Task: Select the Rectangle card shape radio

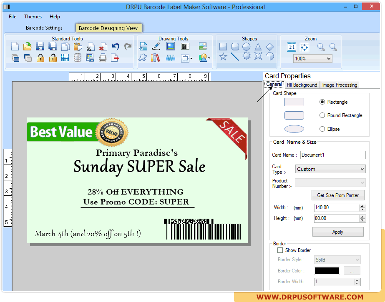Action: click(322, 102)
